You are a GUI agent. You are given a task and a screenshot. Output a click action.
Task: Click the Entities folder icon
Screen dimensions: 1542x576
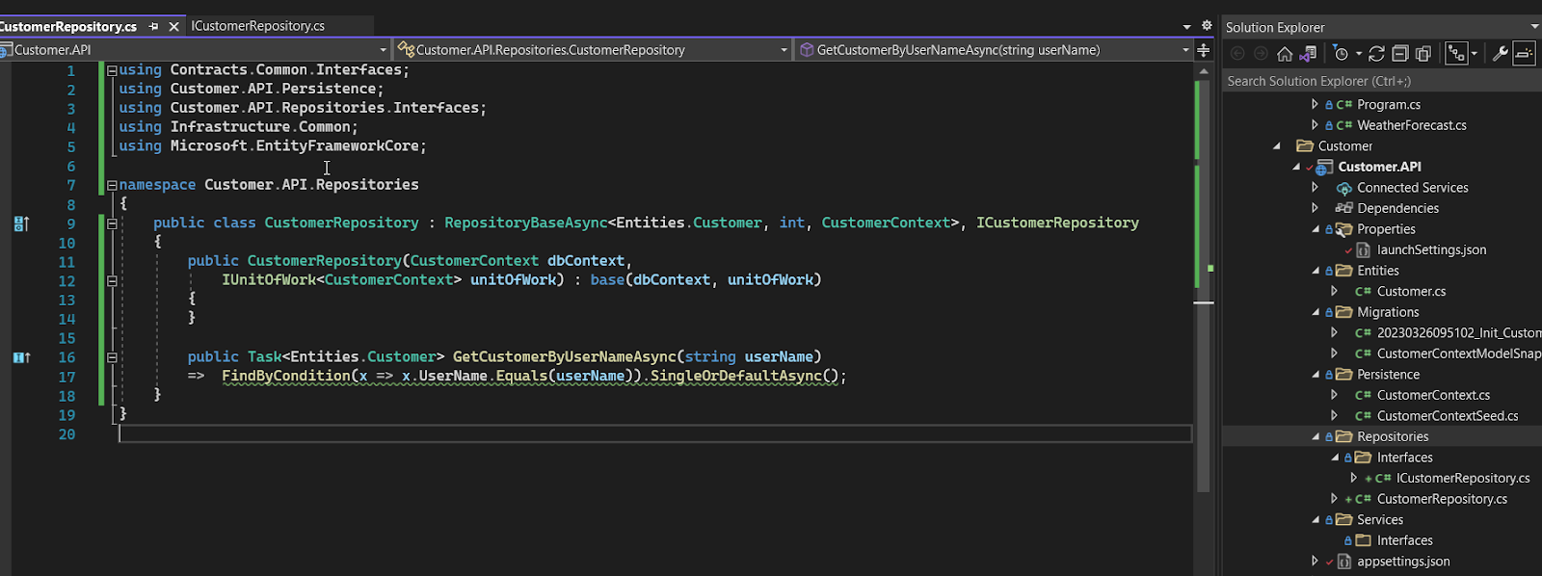1343,271
